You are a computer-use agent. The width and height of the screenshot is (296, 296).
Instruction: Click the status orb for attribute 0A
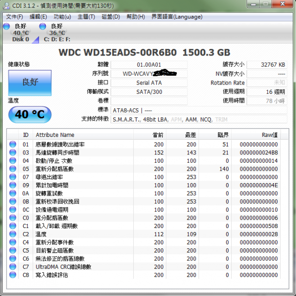click(12, 193)
